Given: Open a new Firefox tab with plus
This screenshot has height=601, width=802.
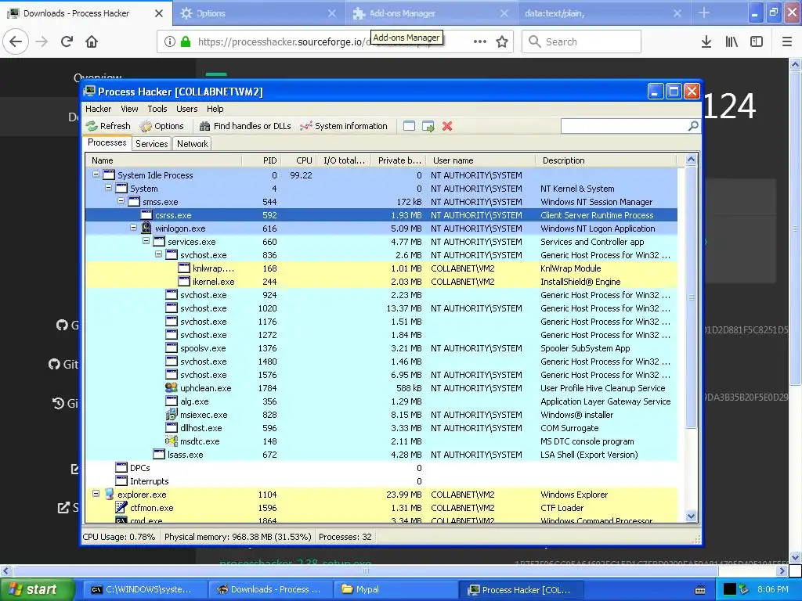Looking at the screenshot, I should point(704,13).
